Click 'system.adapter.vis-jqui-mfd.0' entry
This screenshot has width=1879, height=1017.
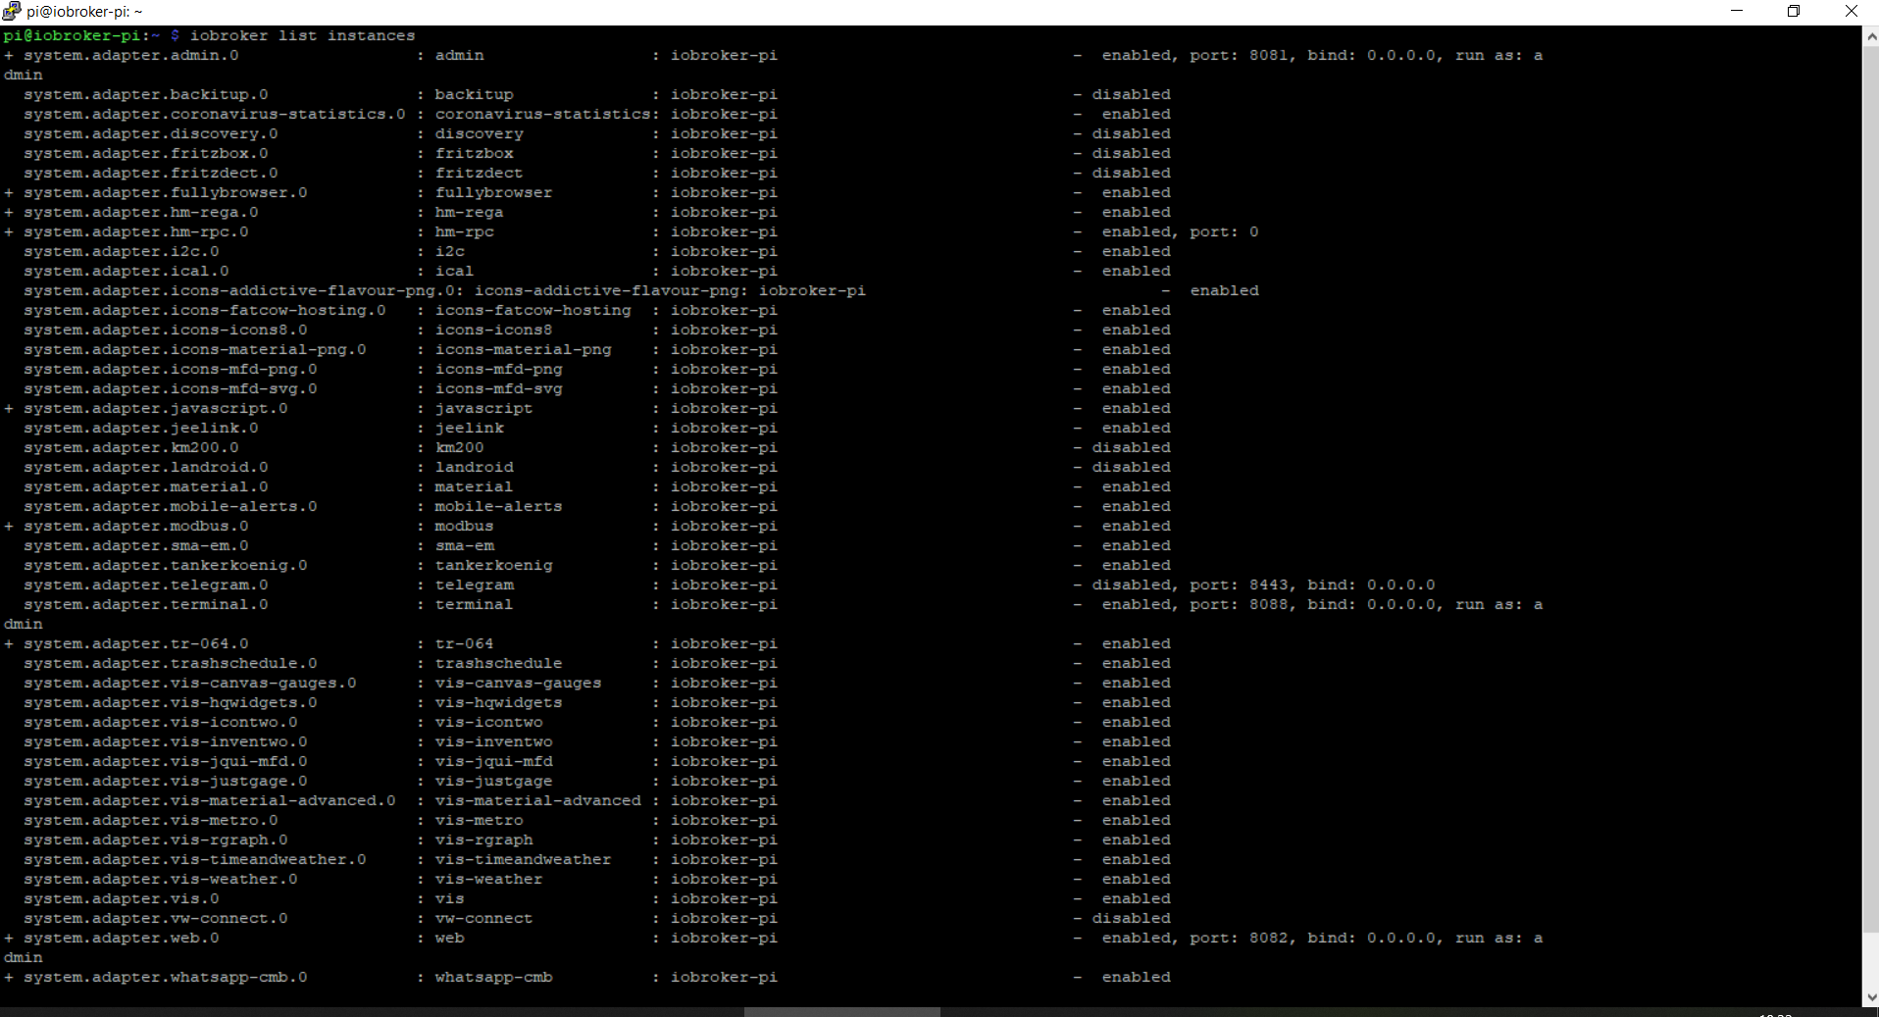[166, 762]
